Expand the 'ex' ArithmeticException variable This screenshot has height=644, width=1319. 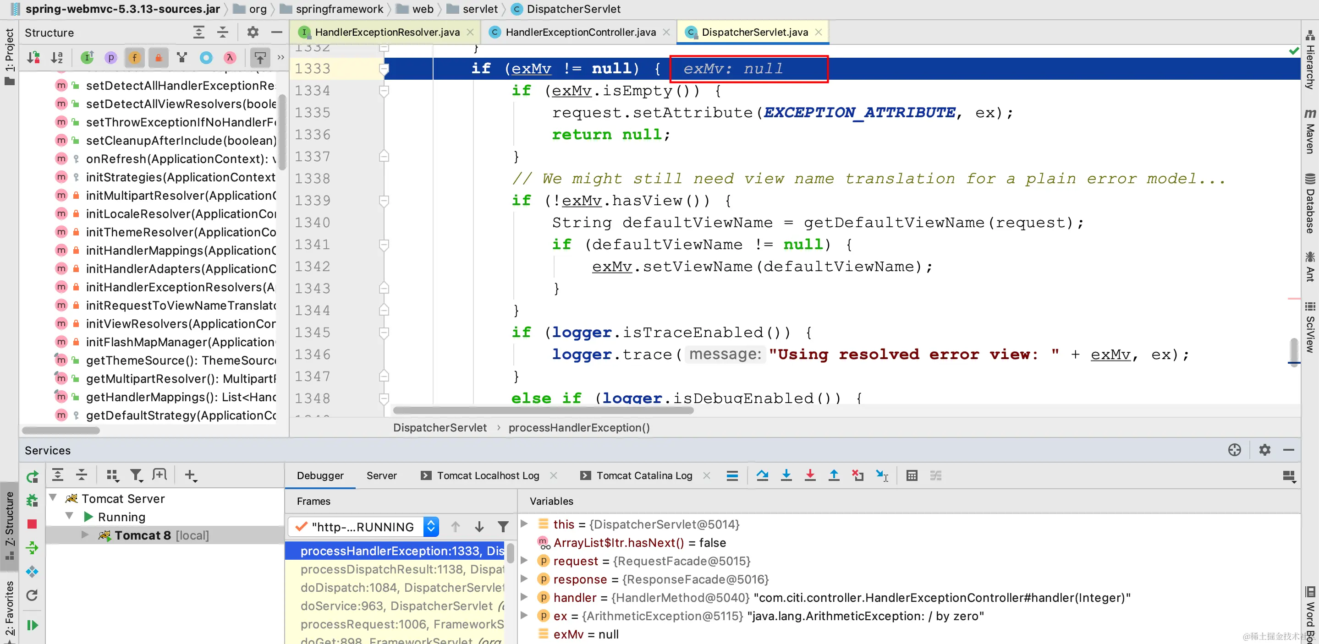[524, 615]
